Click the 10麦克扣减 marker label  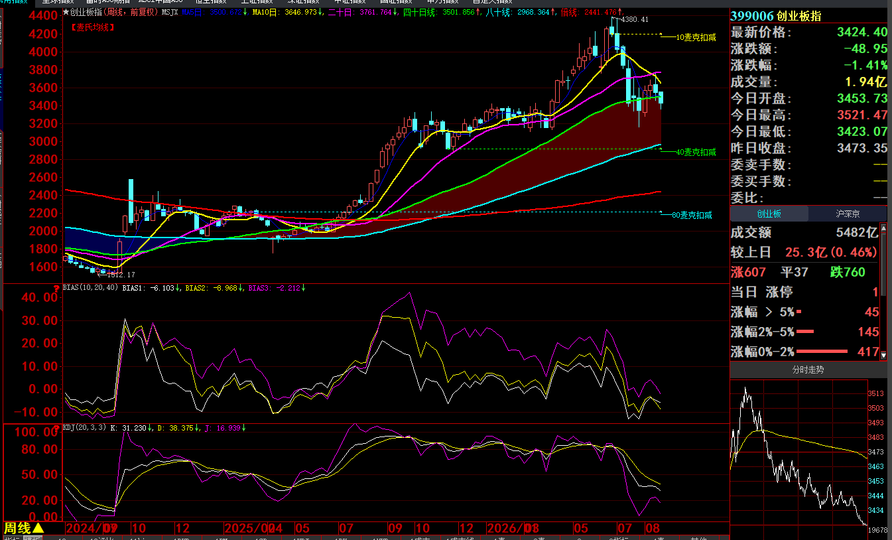(696, 38)
